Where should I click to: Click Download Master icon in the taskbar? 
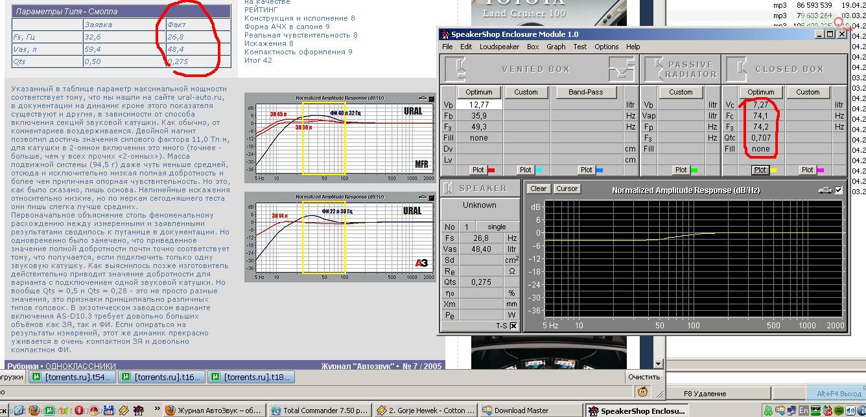pyautogui.click(x=487, y=411)
